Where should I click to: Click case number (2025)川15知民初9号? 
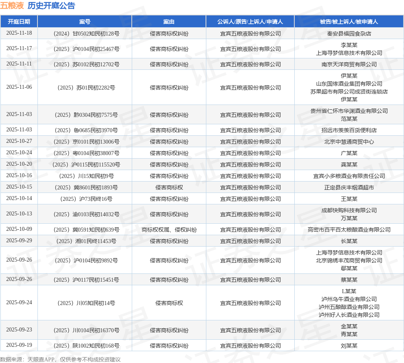click(86, 176)
